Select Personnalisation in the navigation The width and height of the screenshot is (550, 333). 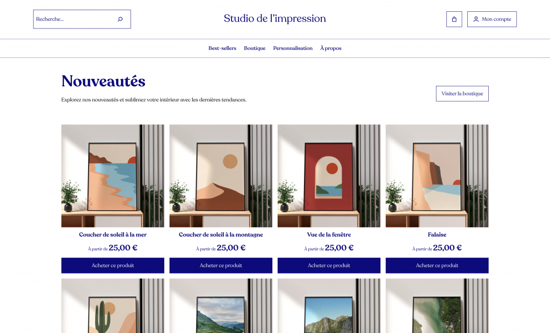(293, 48)
